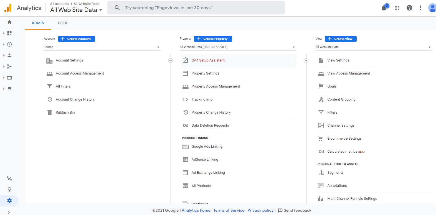The image size is (436, 215).
Task: Click the Annotations speech bubble icon
Action: (x=321, y=186)
